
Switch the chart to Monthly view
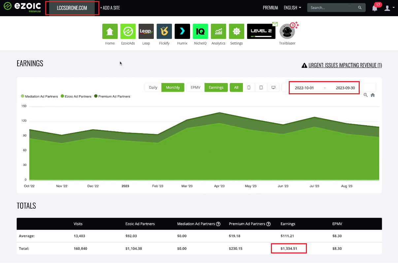click(173, 87)
